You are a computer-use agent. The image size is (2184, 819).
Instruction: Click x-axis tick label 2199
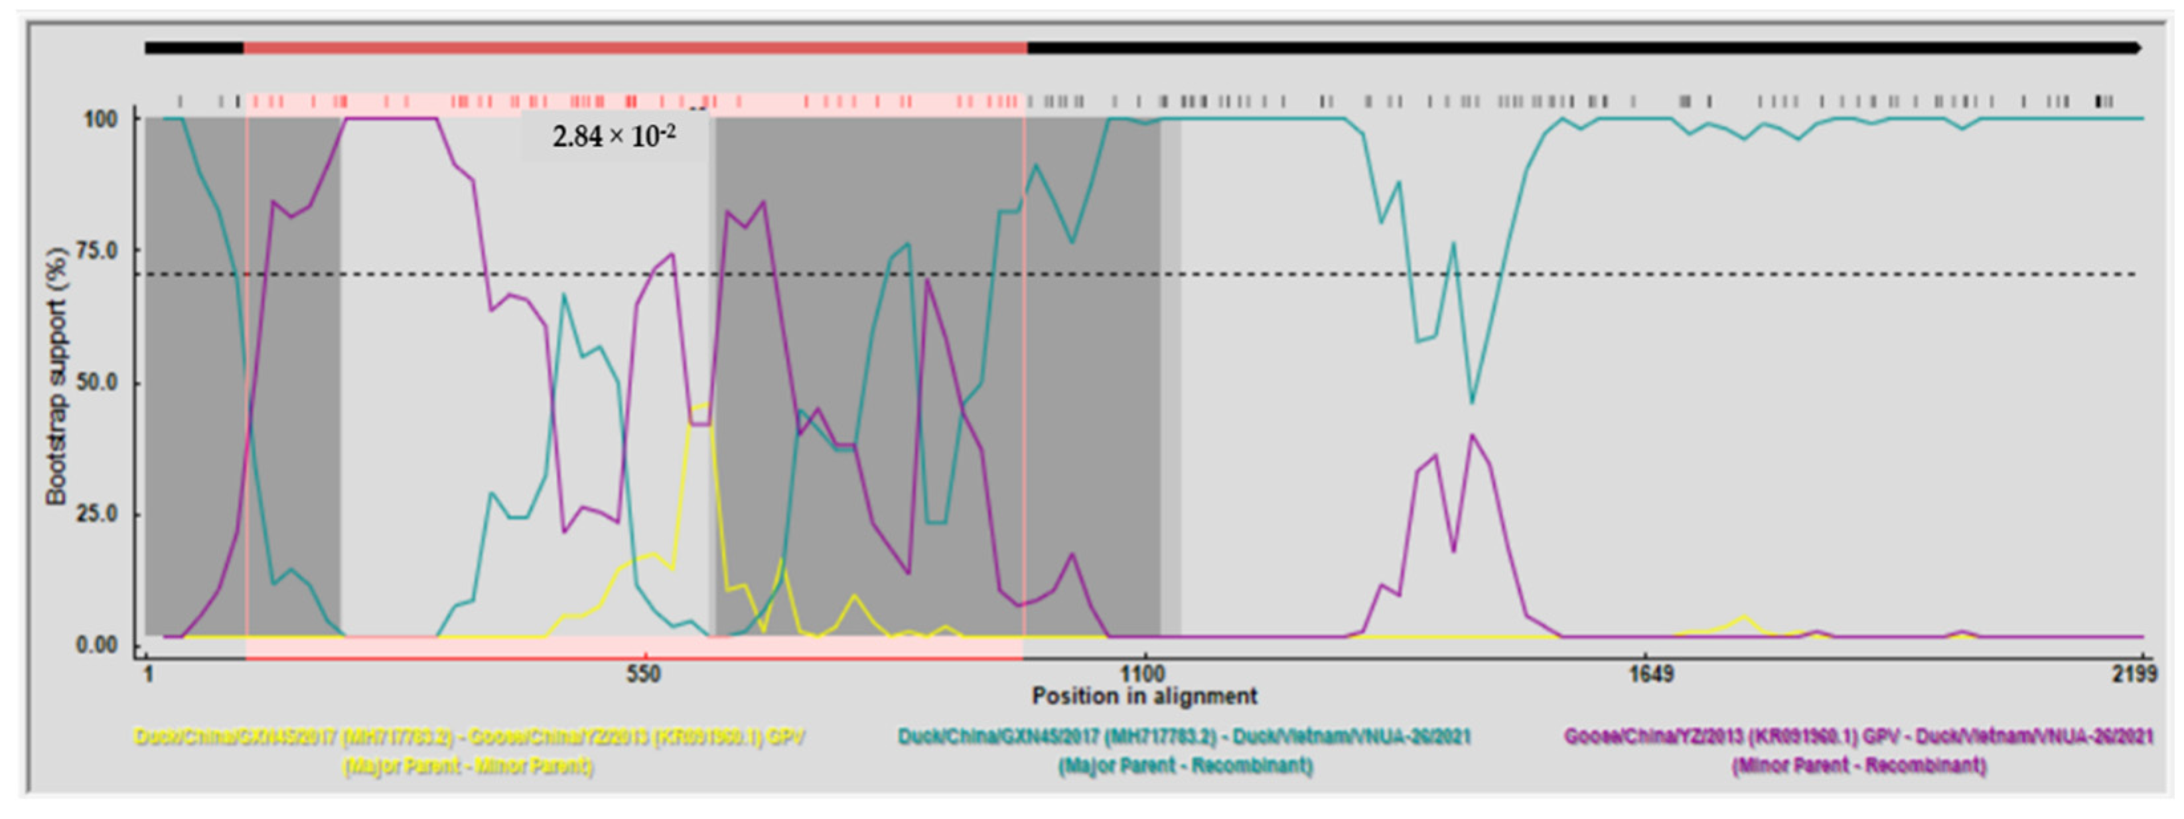(2134, 674)
